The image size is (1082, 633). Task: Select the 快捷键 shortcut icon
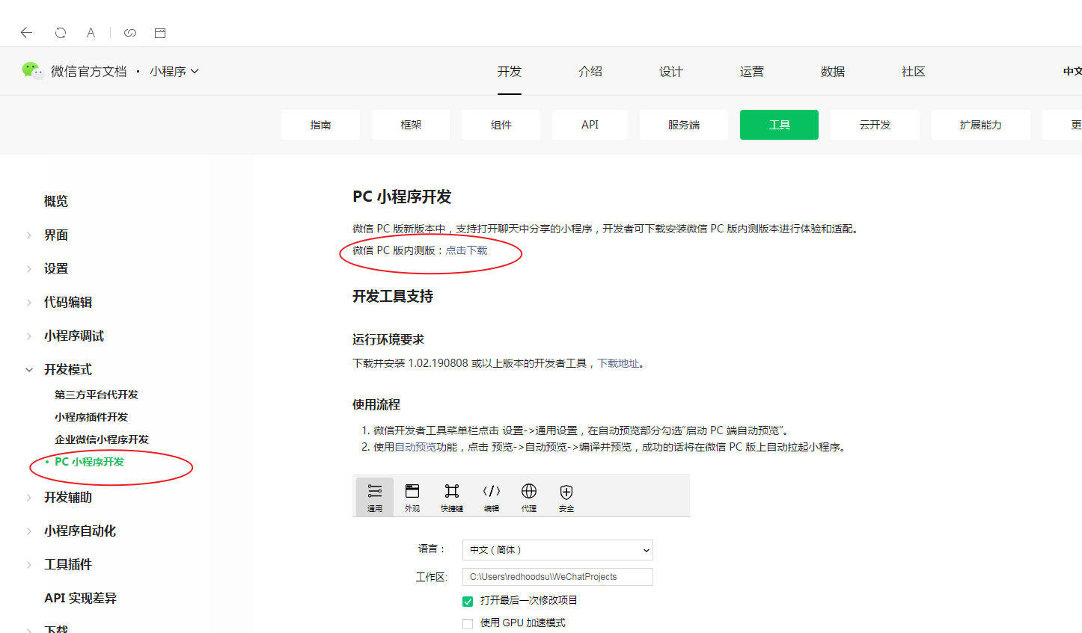tap(452, 497)
